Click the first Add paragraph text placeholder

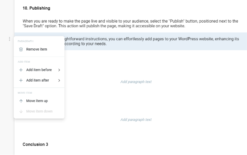(136, 82)
